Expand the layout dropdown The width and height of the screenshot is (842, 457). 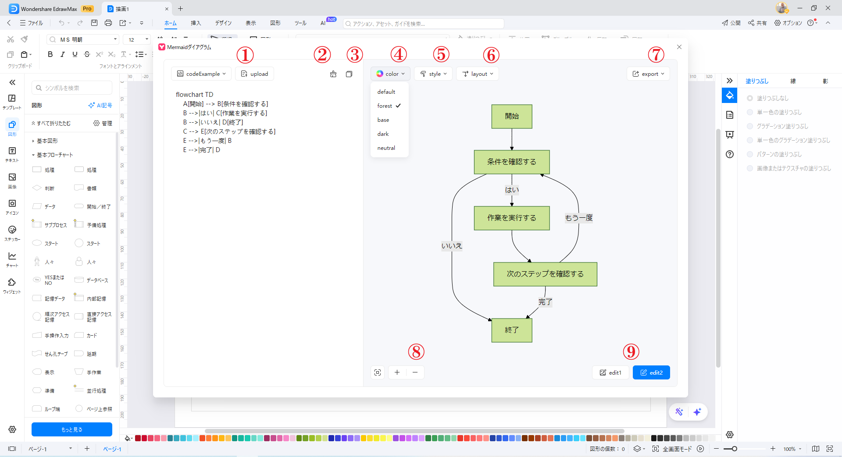(x=478, y=74)
